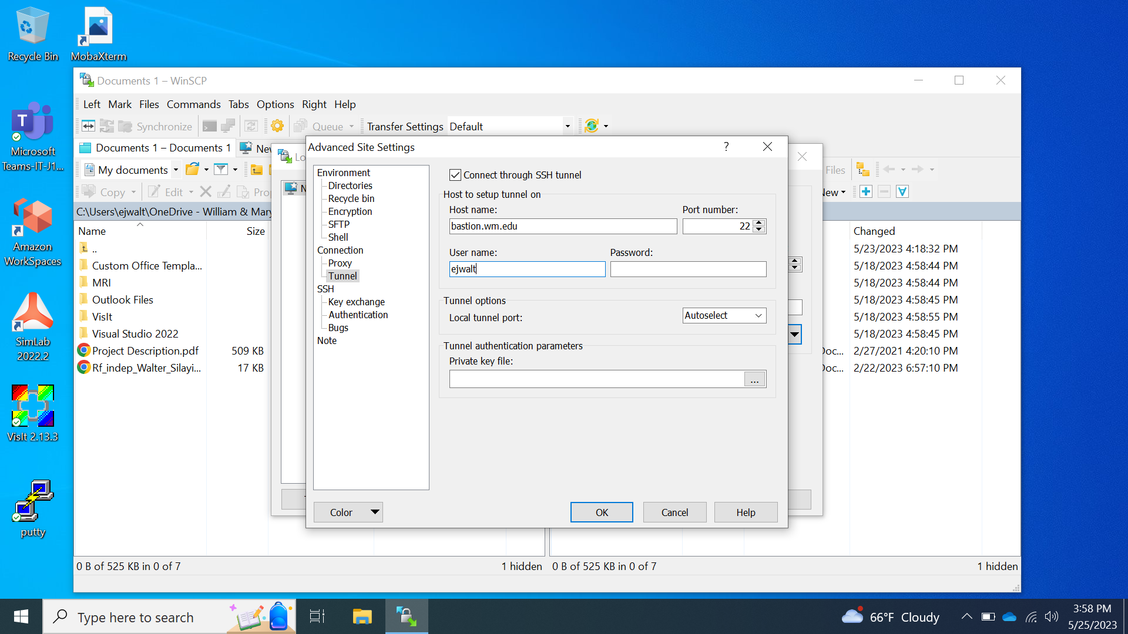
Task: Open the Commands menu
Action: [193, 104]
